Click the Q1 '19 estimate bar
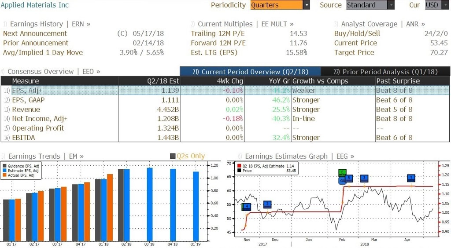Screen dimensions: 451x248 click(x=196, y=206)
